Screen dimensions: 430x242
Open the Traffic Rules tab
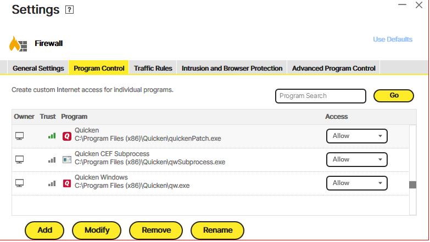coord(153,68)
